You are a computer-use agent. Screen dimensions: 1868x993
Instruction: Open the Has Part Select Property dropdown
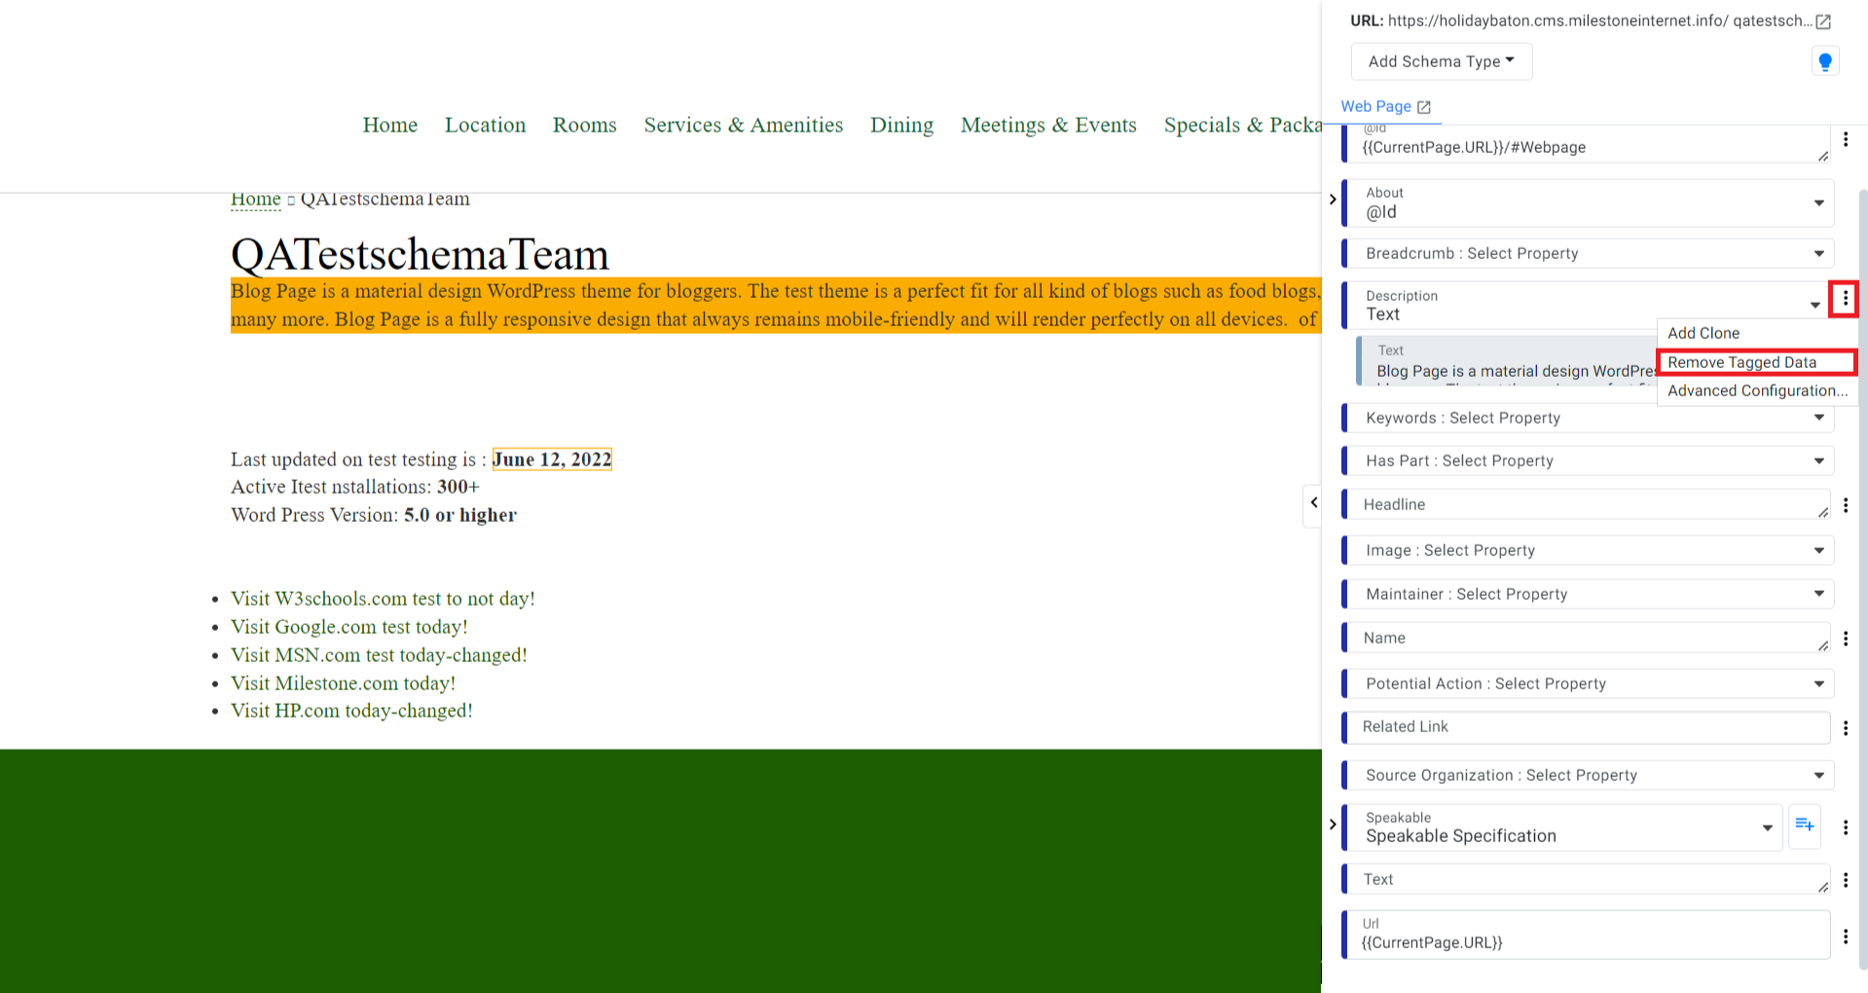point(1589,460)
